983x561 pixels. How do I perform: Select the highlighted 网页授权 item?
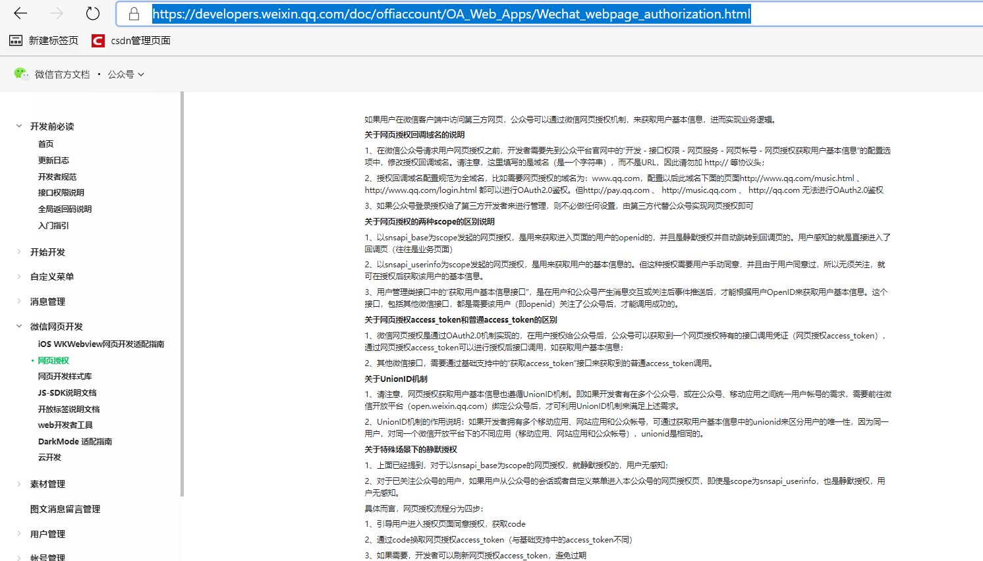coord(53,361)
